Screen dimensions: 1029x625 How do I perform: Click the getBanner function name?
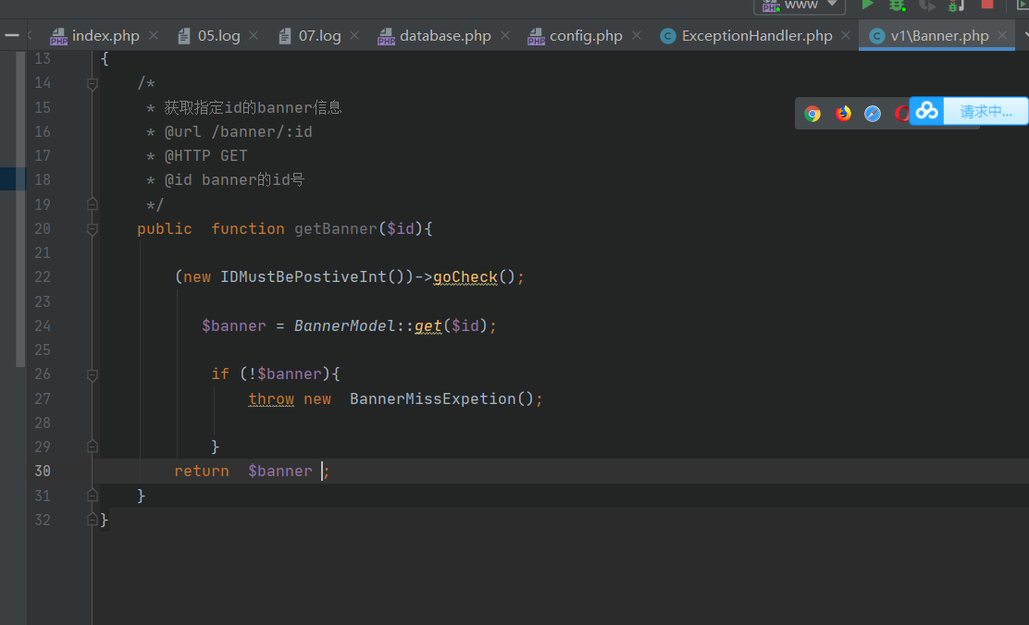click(x=335, y=229)
